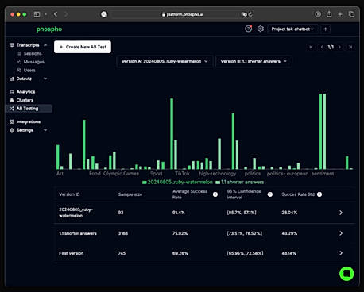Click the First version row label

72,253
